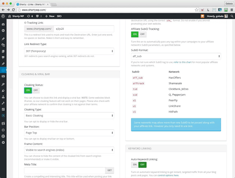This screenshot has height=178, width=235.
Task: Switch Auto Keyword Linking ON
Action: click(135, 164)
